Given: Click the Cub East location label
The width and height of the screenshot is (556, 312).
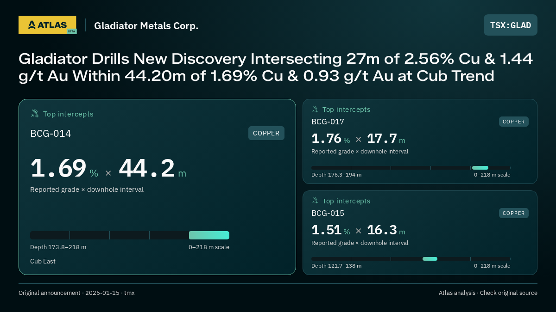Looking at the screenshot, I should [x=43, y=262].
